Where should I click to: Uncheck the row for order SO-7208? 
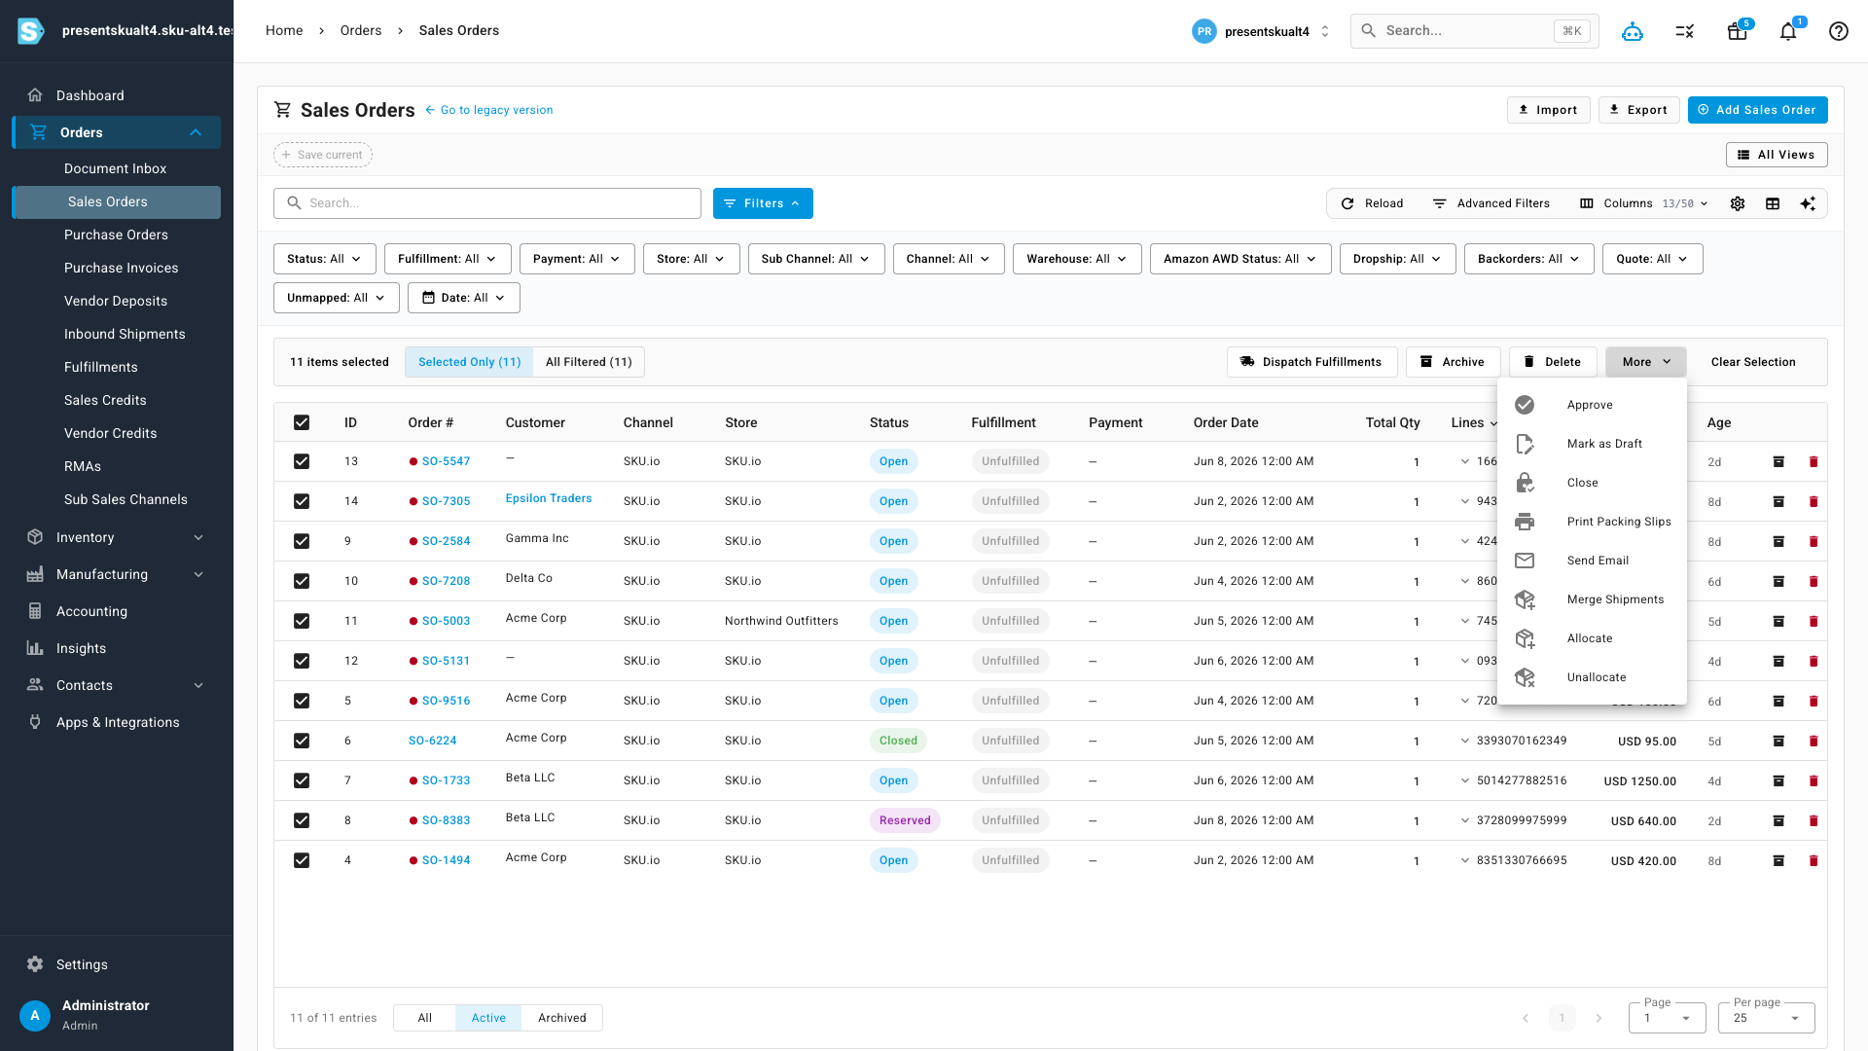tap(302, 581)
